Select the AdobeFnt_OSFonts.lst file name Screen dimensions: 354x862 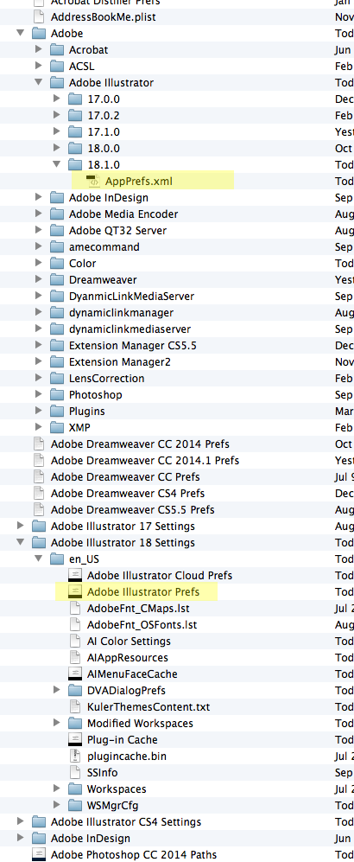142,624
